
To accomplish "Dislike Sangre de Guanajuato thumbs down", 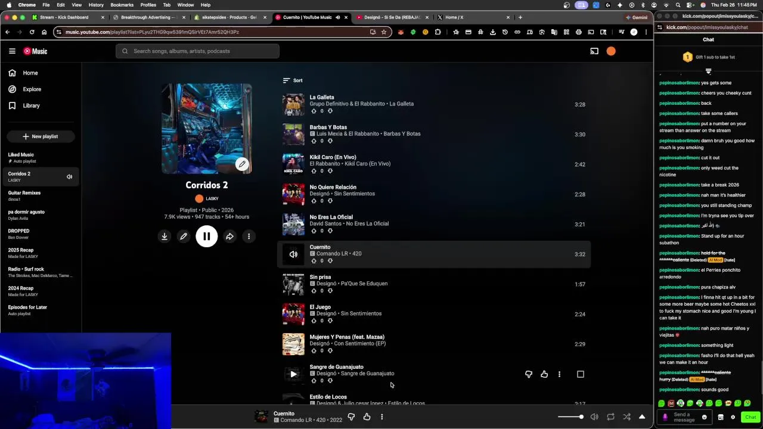I will coord(529,374).
